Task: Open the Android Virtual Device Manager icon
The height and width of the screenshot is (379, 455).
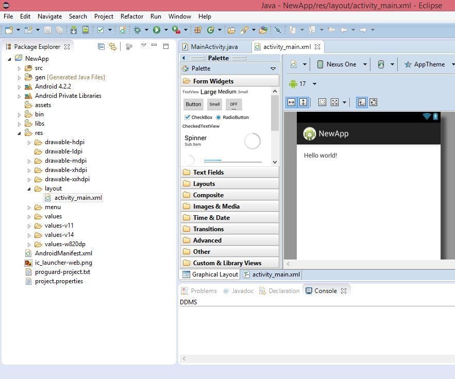Action: click(x=87, y=29)
